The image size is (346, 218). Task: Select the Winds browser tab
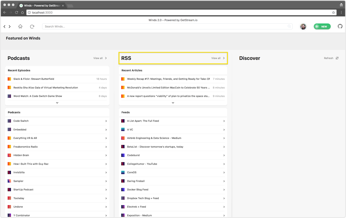tap(41, 5)
